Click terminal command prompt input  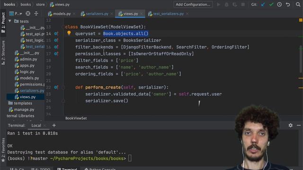pyautogui.click(x=130, y=159)
